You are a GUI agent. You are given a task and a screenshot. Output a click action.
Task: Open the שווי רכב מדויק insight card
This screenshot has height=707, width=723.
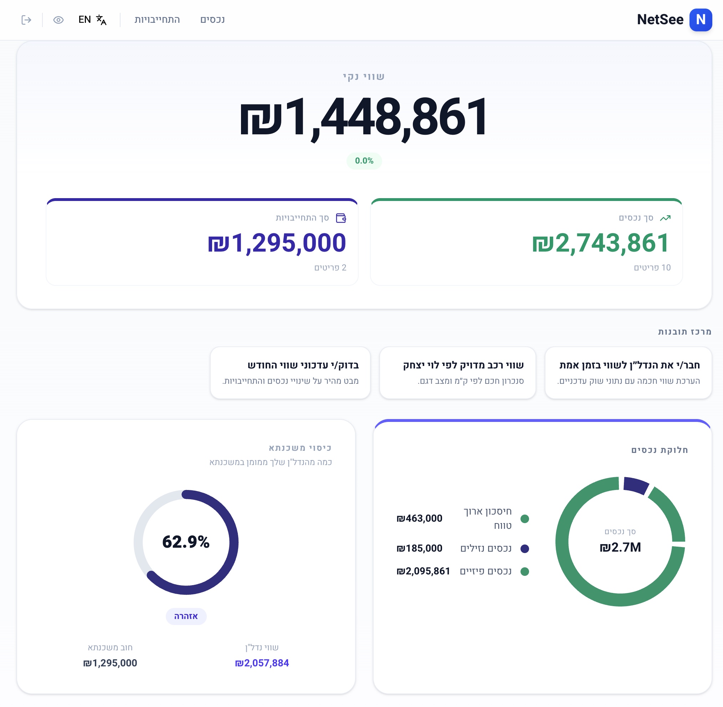pyautogui.click(x=457, y=373)
